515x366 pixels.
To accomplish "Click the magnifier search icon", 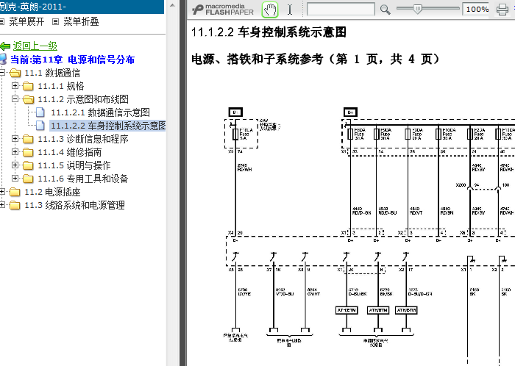I will coord(385,9).
